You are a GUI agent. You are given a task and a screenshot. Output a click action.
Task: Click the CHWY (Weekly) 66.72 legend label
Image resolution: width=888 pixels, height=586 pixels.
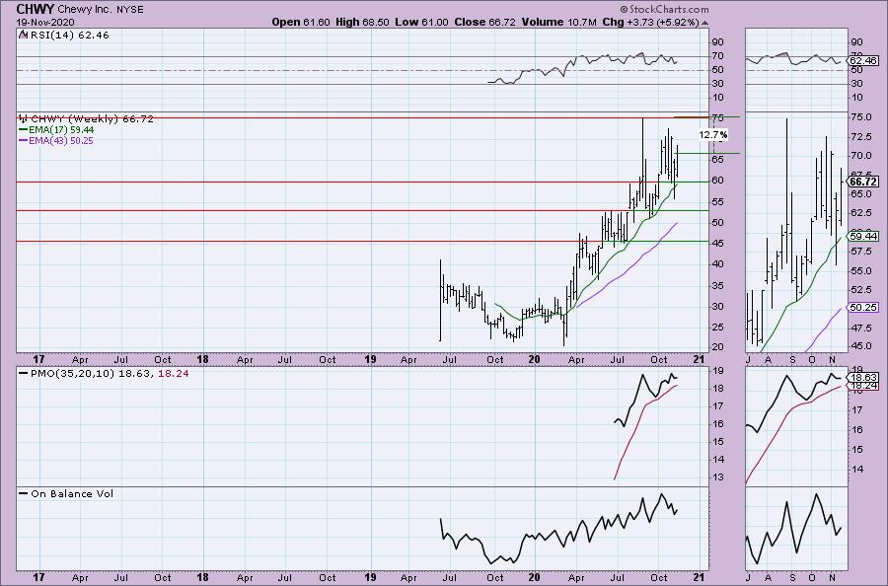pyautogui.click(x=92, y=119)
